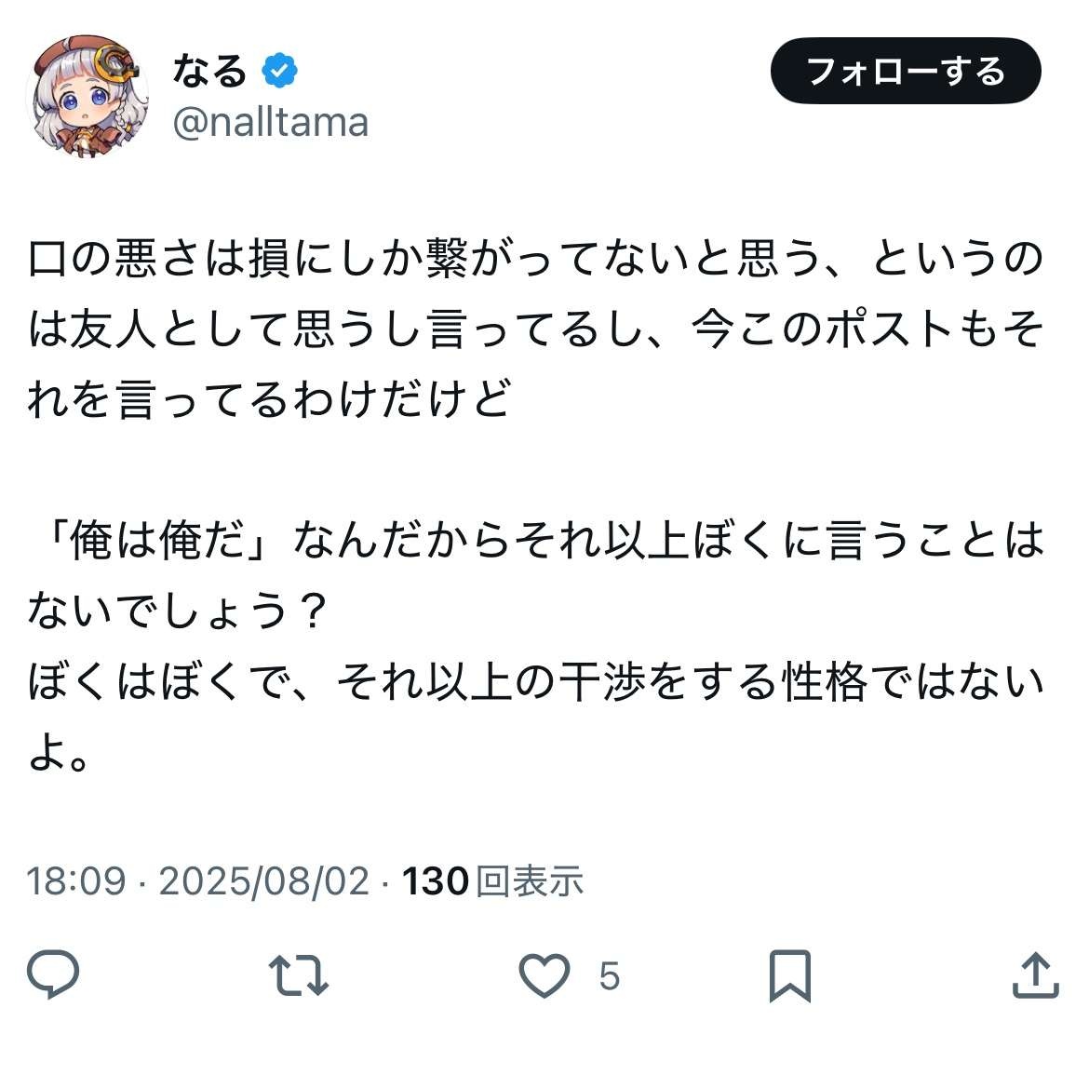The height and width of the screenshot is (1088, 1089).
Task: Bookmark this post
Action: (x=789, y=975)
